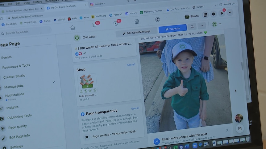The image size is (266, 149).
Task: Switch to the Online Butcher browser tab
Action: pyautogui.click(x=22, y=10)
